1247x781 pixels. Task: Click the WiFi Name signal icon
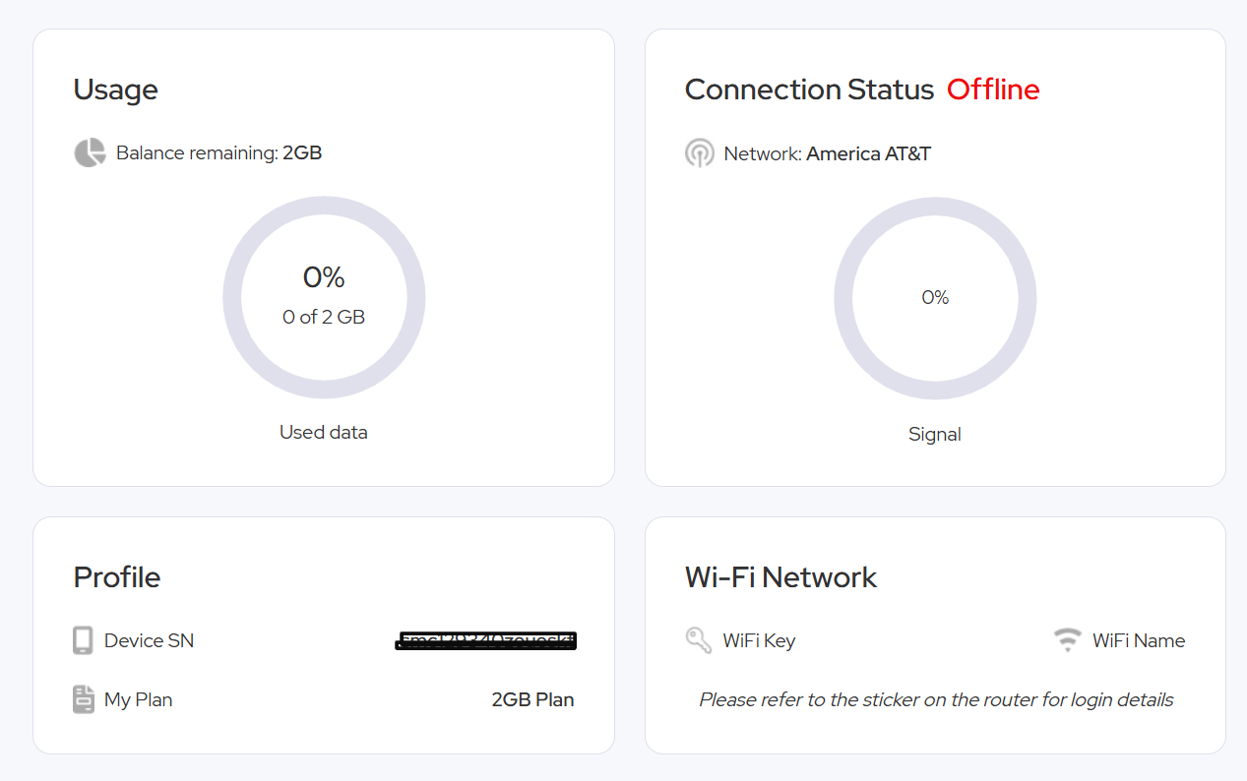(1067, 640)
